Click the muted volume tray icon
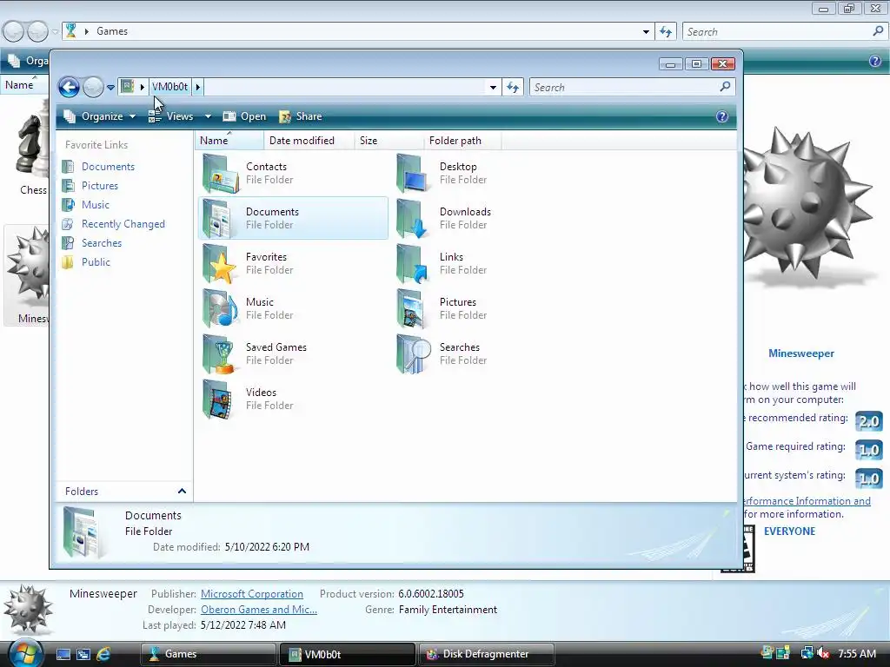The image size is (890, 667). coord(823,654)
